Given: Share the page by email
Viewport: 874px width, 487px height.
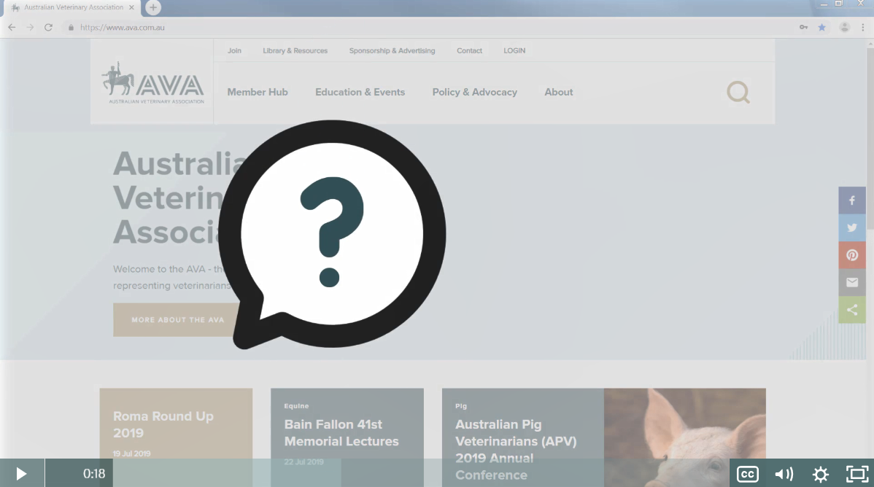Looking at the screenshot, I should (x=851, y=282).
